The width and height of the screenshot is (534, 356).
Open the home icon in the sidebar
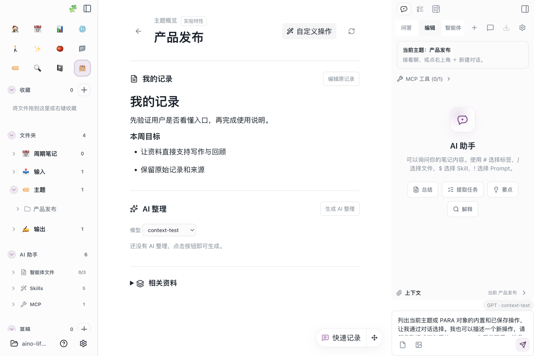click(x=15, y=29)
